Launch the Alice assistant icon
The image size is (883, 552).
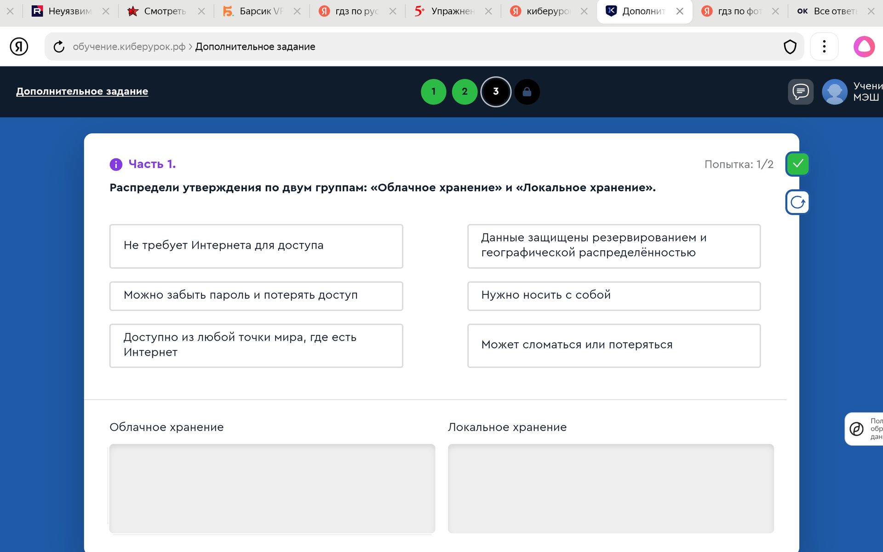tap(864, 46)
